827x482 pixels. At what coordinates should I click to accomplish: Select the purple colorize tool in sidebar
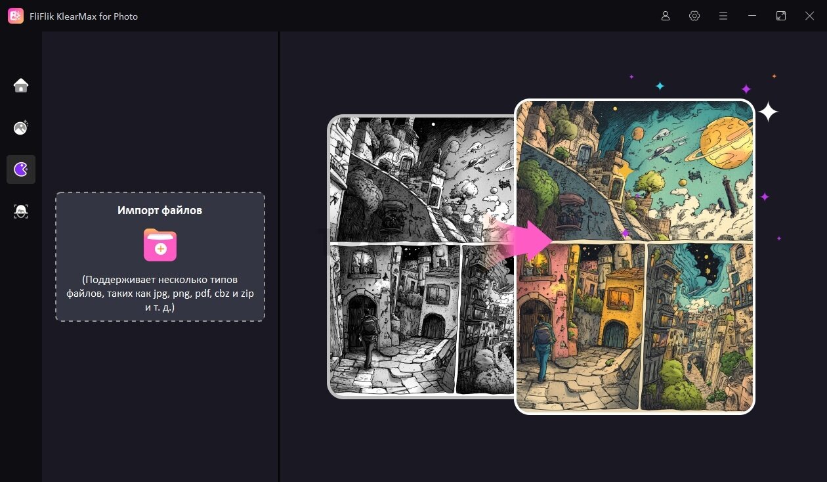pos(21,169)
